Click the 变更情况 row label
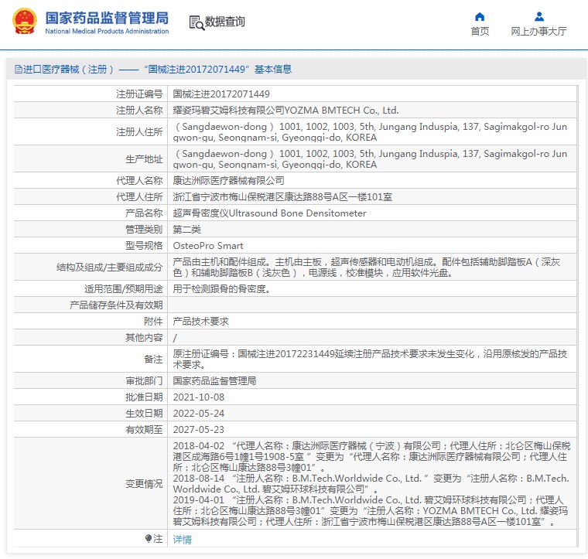Viewport: 588px width, 559px height. pos(144,484)
